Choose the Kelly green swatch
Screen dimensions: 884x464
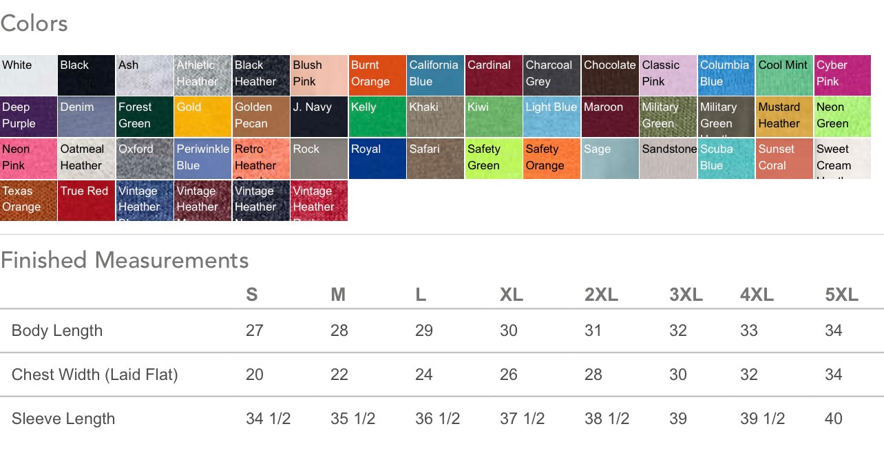pyautogui.click(x=377, y=117)
